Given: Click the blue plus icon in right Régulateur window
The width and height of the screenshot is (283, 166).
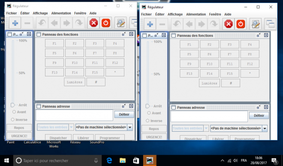Looking at the screenshot, I should [150, 24].
